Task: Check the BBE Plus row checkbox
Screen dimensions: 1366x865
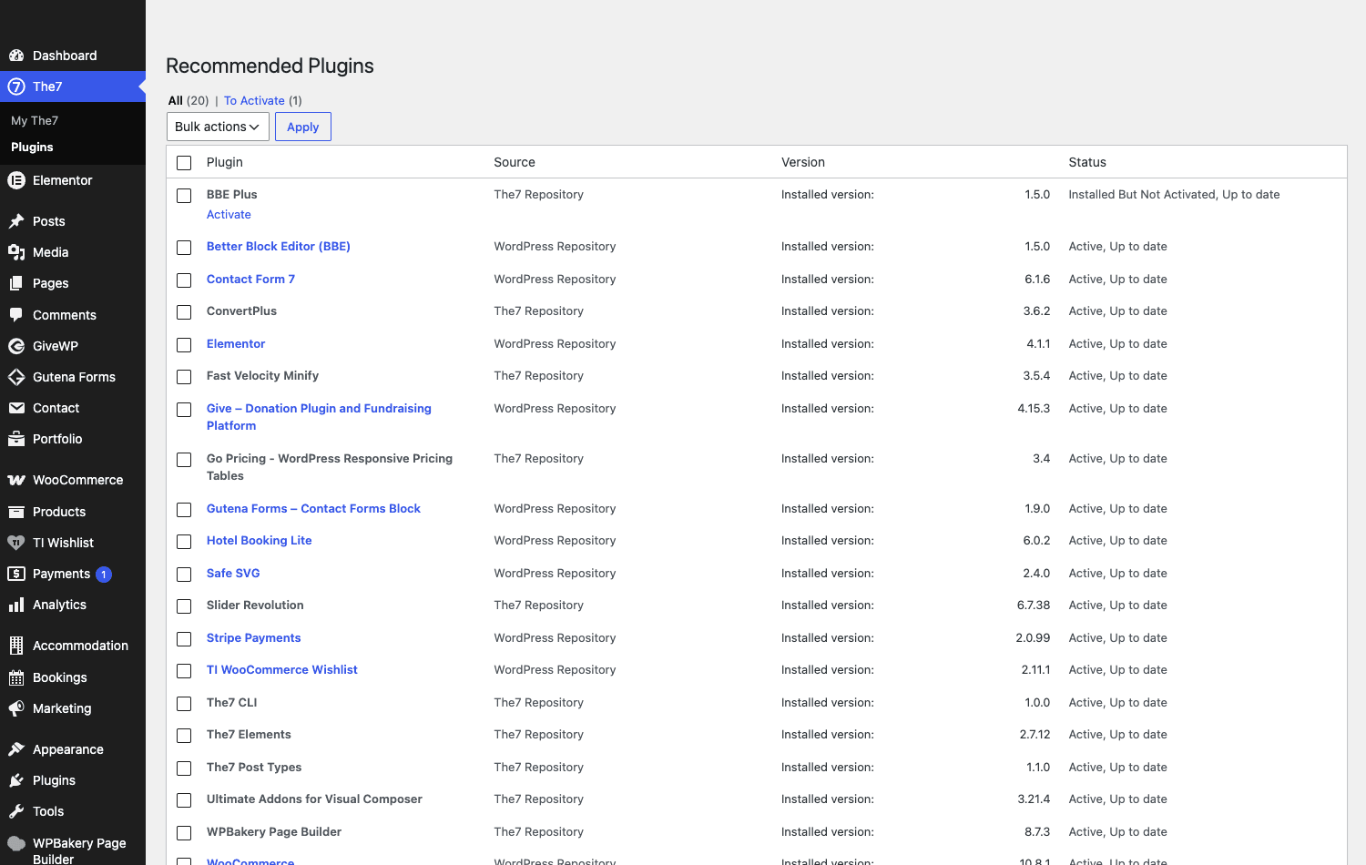Action: pyautogui.click(x=184, y=196)
